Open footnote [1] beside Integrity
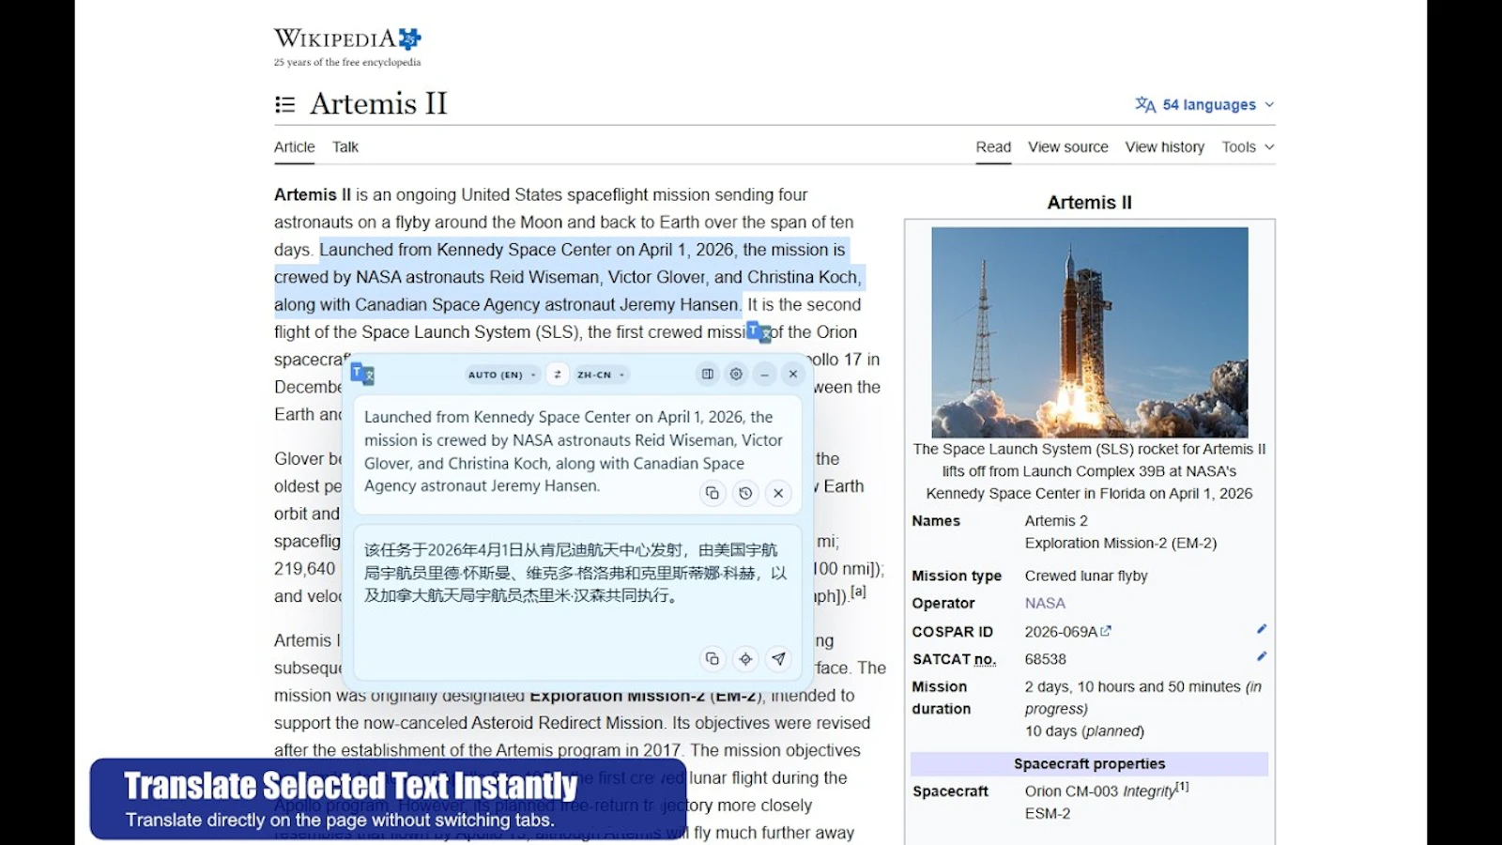 pyautogui.click(x=1183, y=787)
